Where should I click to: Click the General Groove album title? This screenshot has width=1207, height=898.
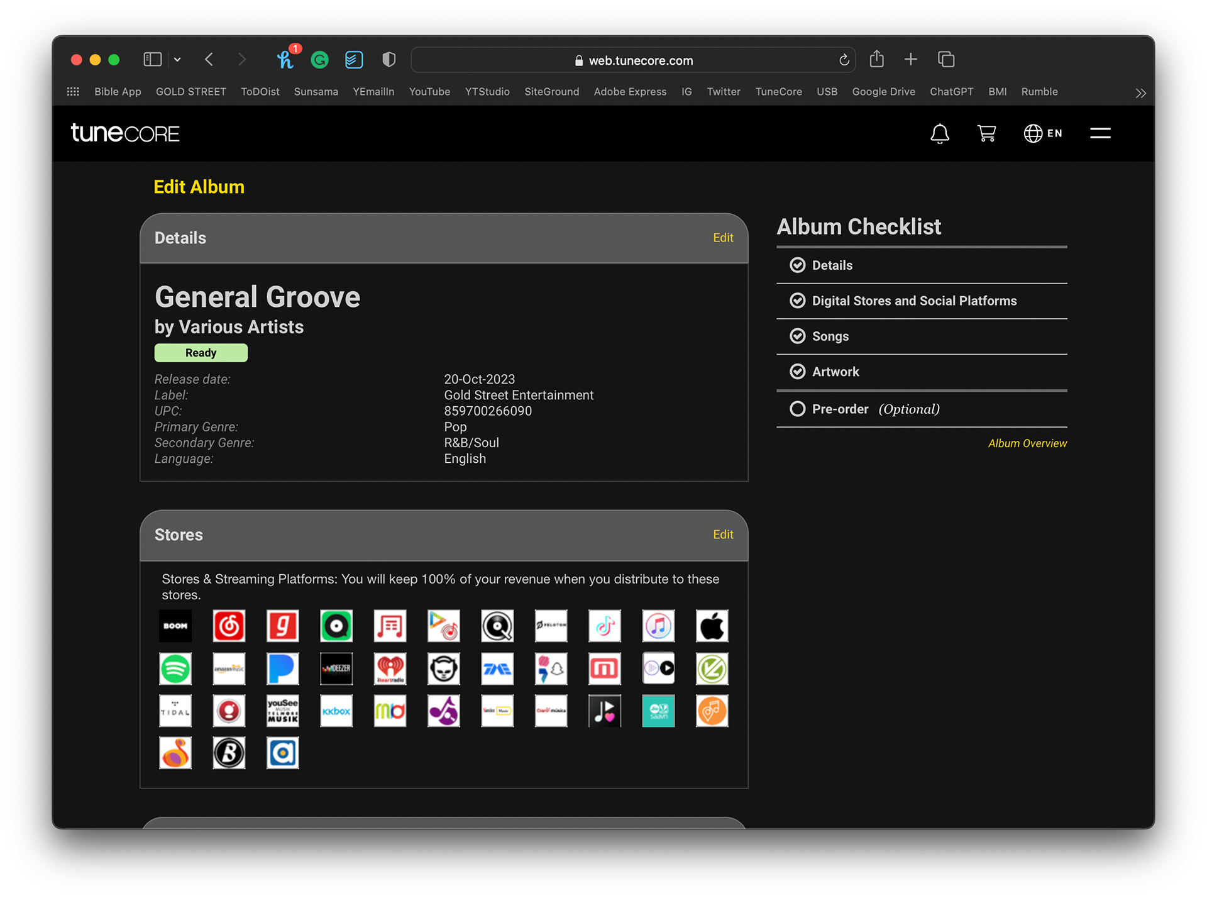click(x=258, y=297)
